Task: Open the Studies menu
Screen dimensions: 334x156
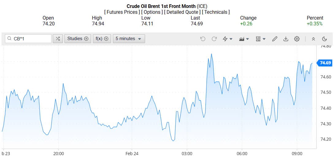Action: (78, 39)
